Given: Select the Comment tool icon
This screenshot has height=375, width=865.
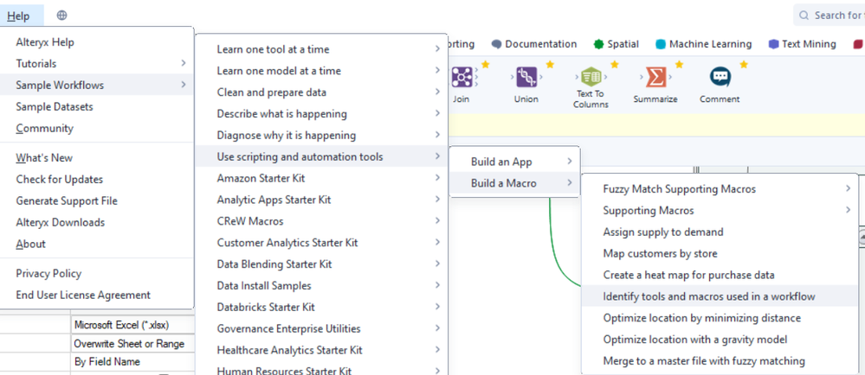Looking at the screenshot, I should (720, 77).
